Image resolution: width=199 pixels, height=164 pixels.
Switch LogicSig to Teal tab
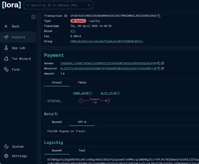tap(82, 151)
